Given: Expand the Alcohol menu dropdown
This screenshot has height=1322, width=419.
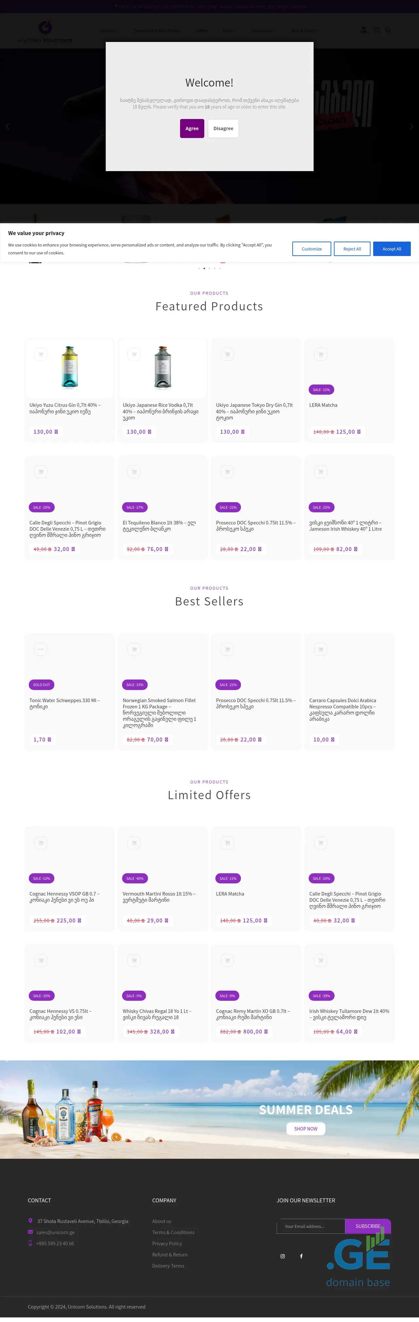Looking at the screenshot, I should tap(109, 31).
